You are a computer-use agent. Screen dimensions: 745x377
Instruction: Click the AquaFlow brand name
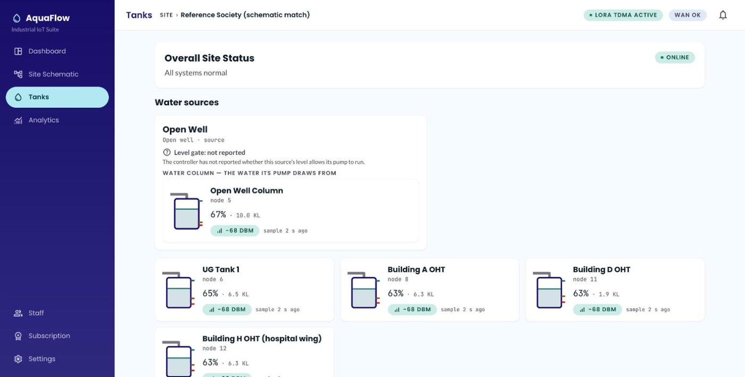48,18
